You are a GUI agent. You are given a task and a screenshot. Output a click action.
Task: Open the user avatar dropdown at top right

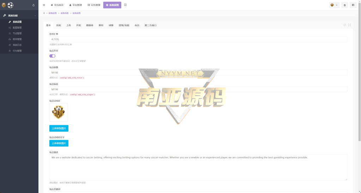coord(334,5)
